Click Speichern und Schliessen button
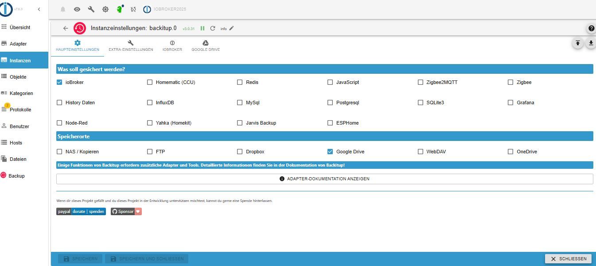Viewport: 596px width, 266px height. [147, 258]
